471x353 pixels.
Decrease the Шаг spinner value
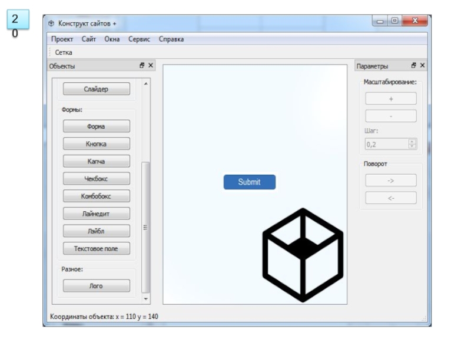[x=412, y=146]
